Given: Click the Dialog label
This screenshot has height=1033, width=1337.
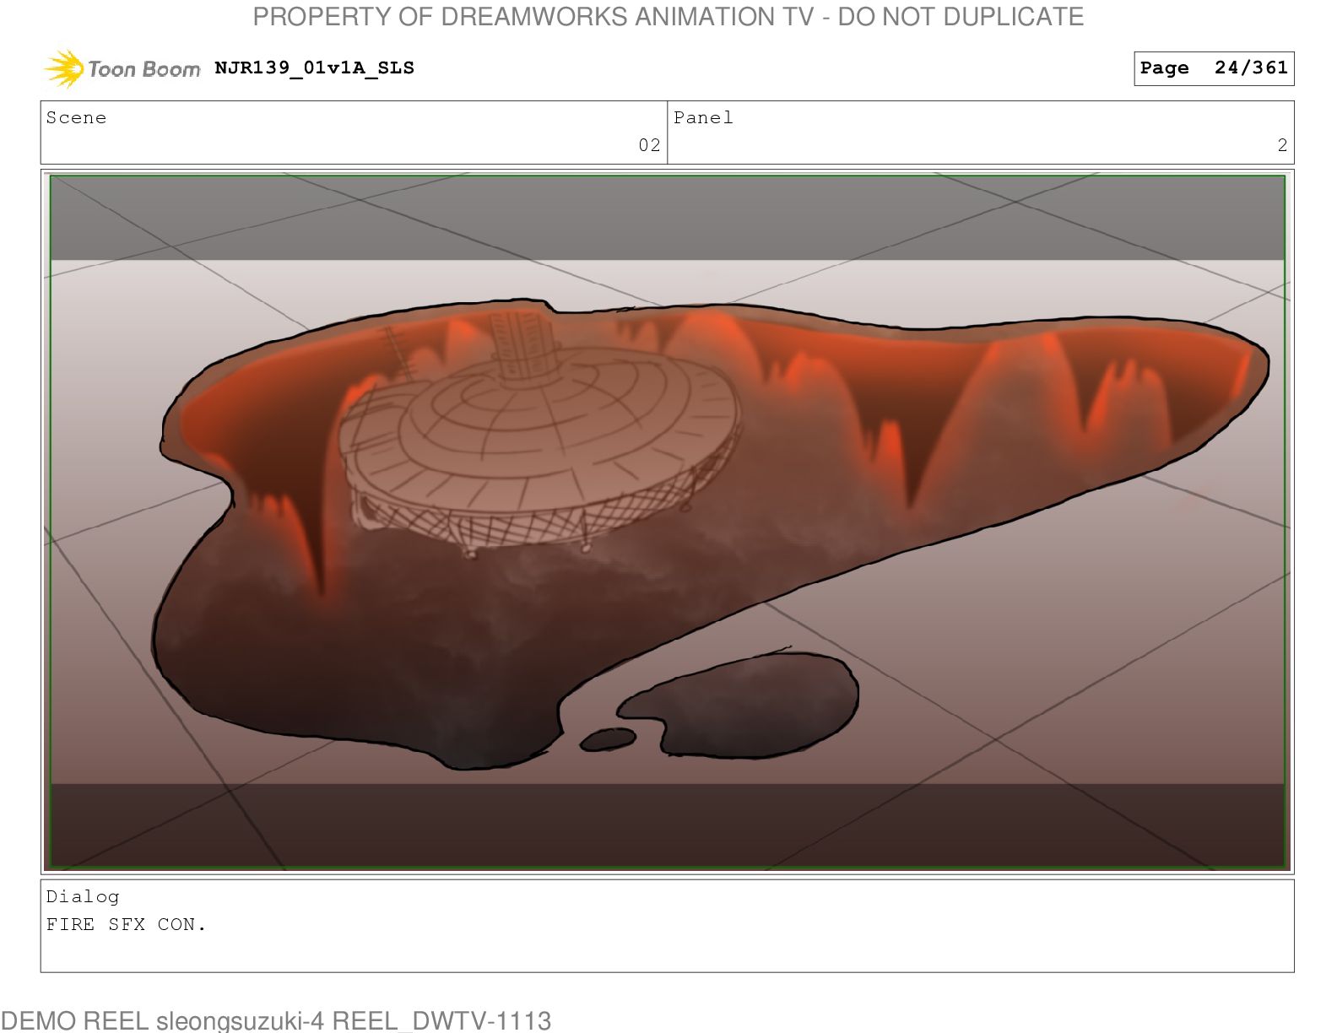Looking at the screenshot, I should click(83, 896).
